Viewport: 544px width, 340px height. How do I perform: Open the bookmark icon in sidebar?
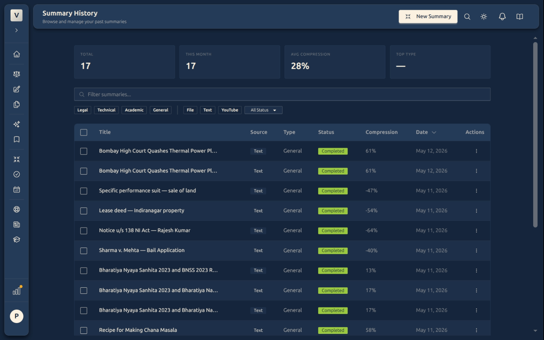[x=16, y=139]
